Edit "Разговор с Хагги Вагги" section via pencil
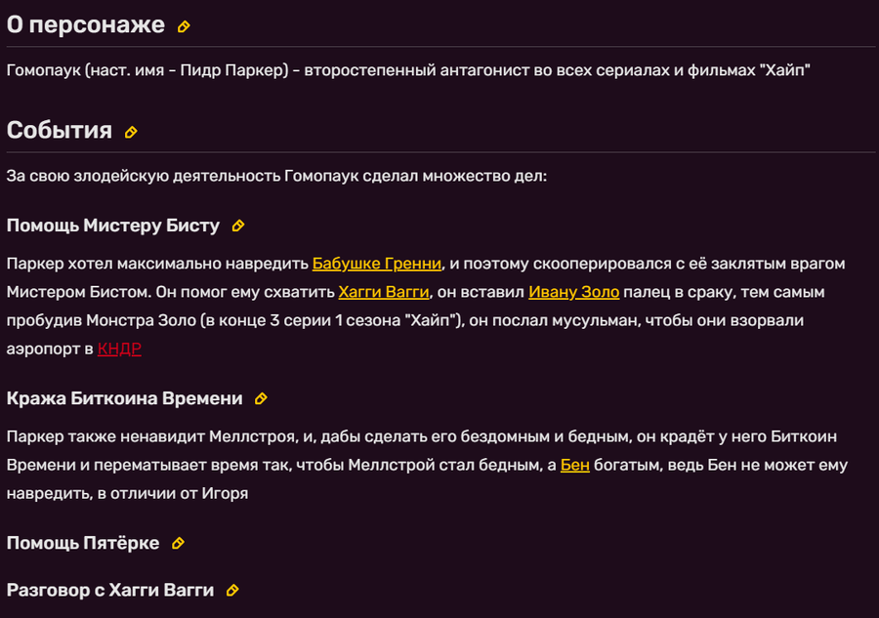 (x=232, y=591)
